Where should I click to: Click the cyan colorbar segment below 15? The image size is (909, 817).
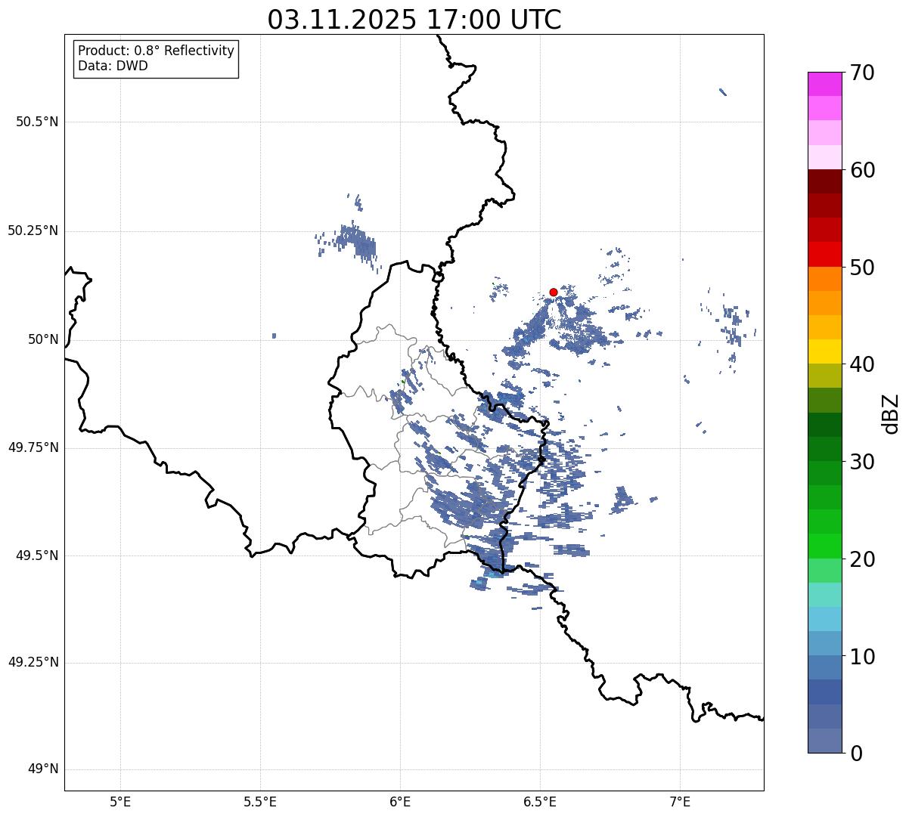click(824, 619)
